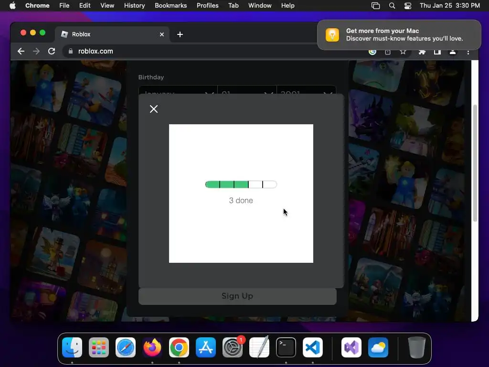Open Launchpad from the Dock

click(x=99, y=347)
